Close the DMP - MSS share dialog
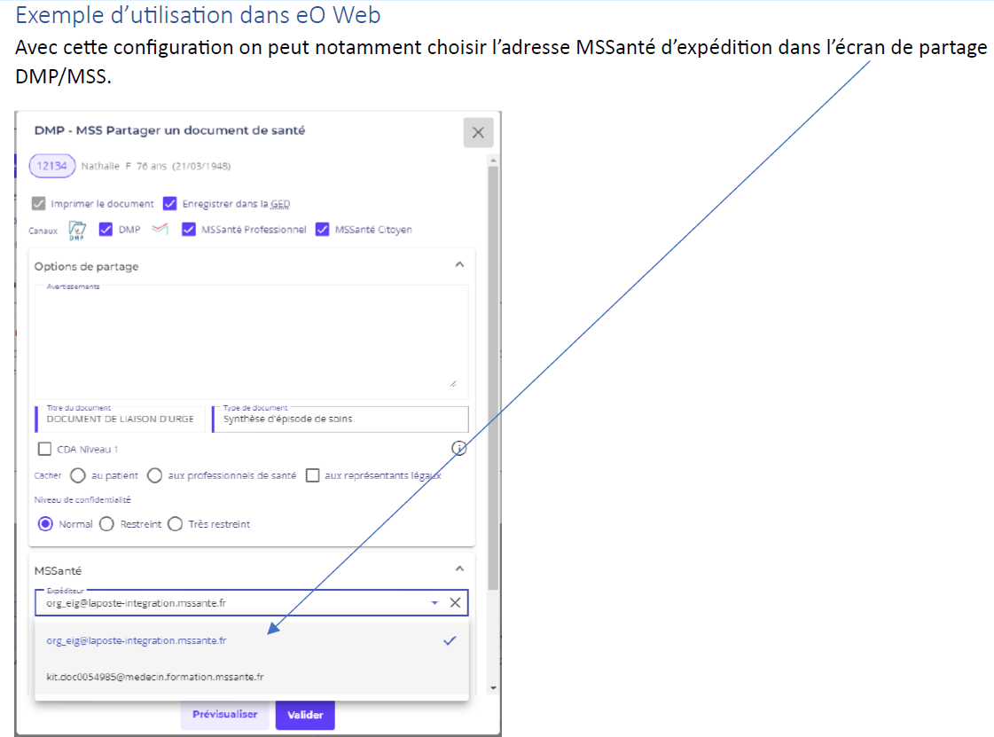This screenshot has height=737, width=994. 478,133
